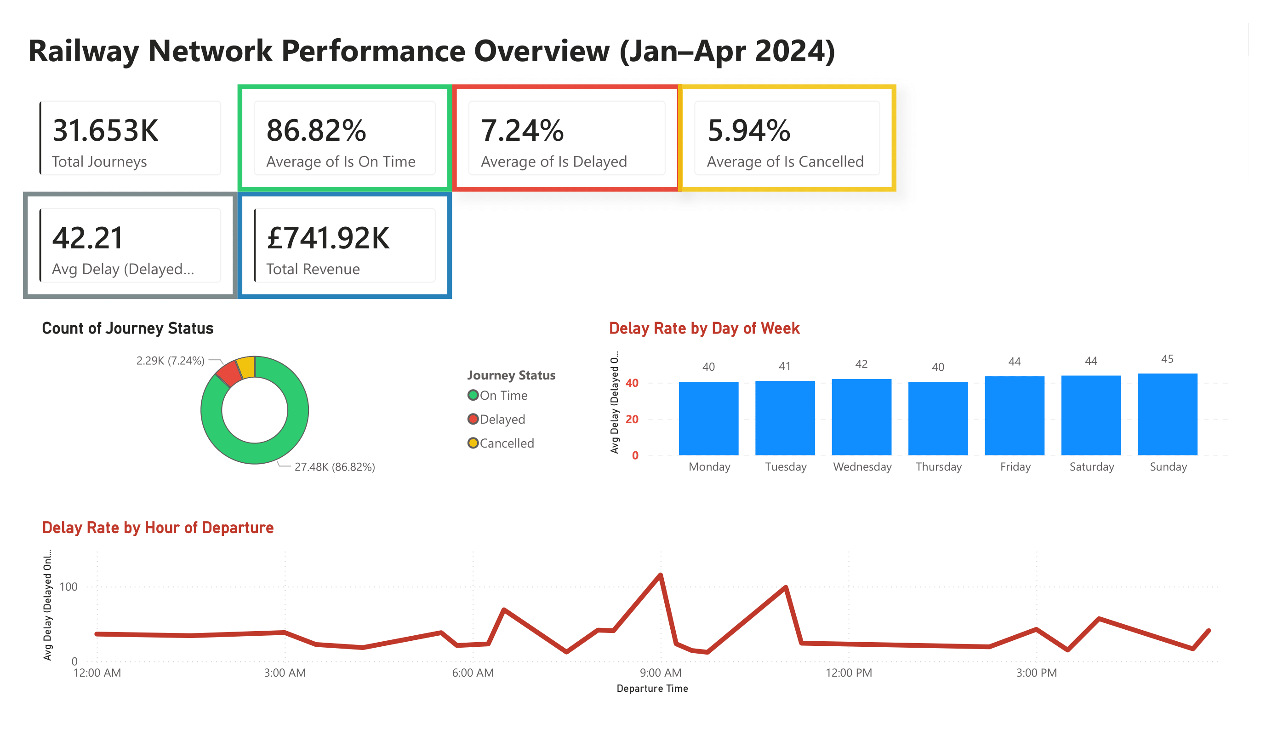The width and height of the screenshot is (1272, 736).
Task: Select the red Delayed donut slice
Action: click(228, 374)
